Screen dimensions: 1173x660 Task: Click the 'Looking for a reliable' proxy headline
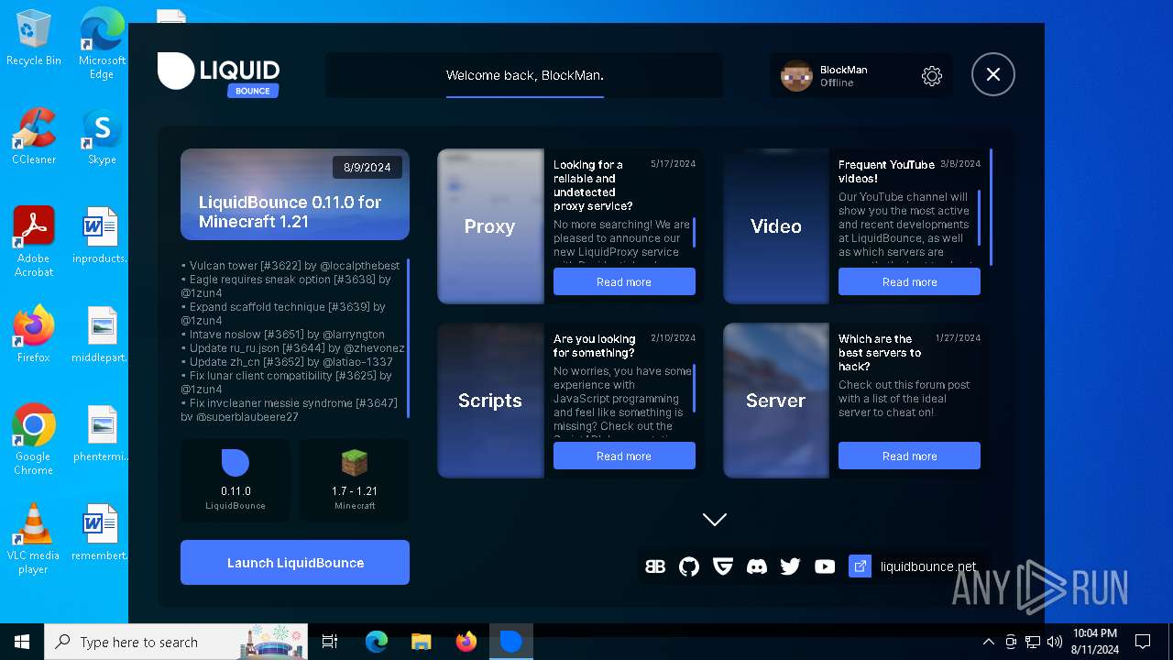tap(593, 185)
